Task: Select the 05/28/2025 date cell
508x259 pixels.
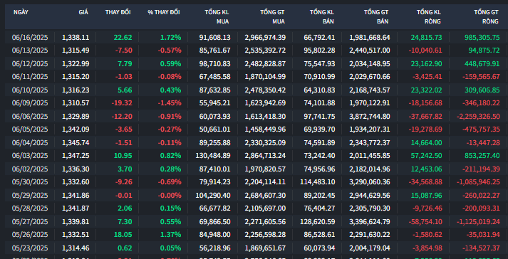Action: 30,208
